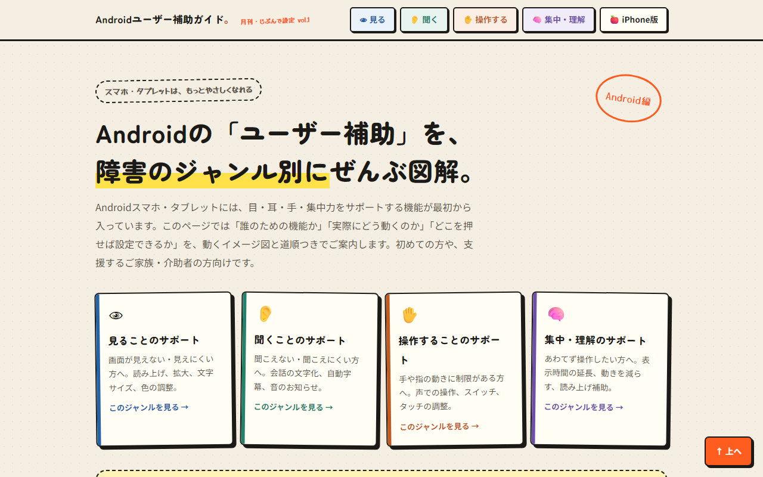Click the Android編 circular badge
This screenshot has width=763, height=477.
click(x=628, y=98)
